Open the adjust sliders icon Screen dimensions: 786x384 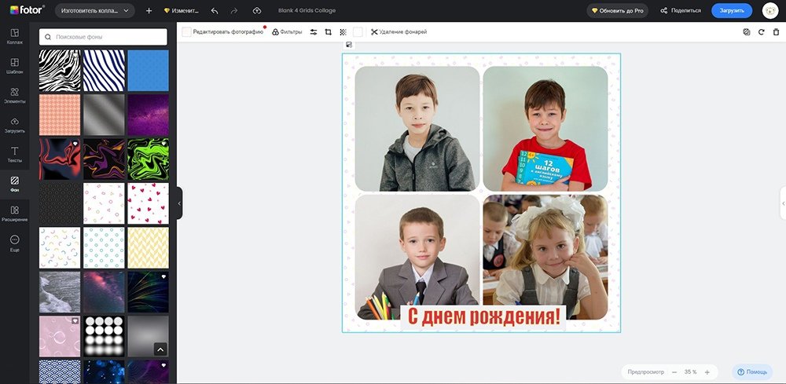point(314,32)
